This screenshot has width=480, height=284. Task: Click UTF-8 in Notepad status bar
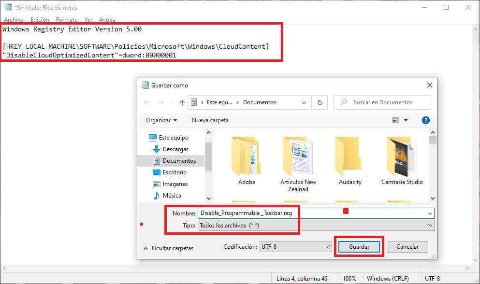(432, 279)
